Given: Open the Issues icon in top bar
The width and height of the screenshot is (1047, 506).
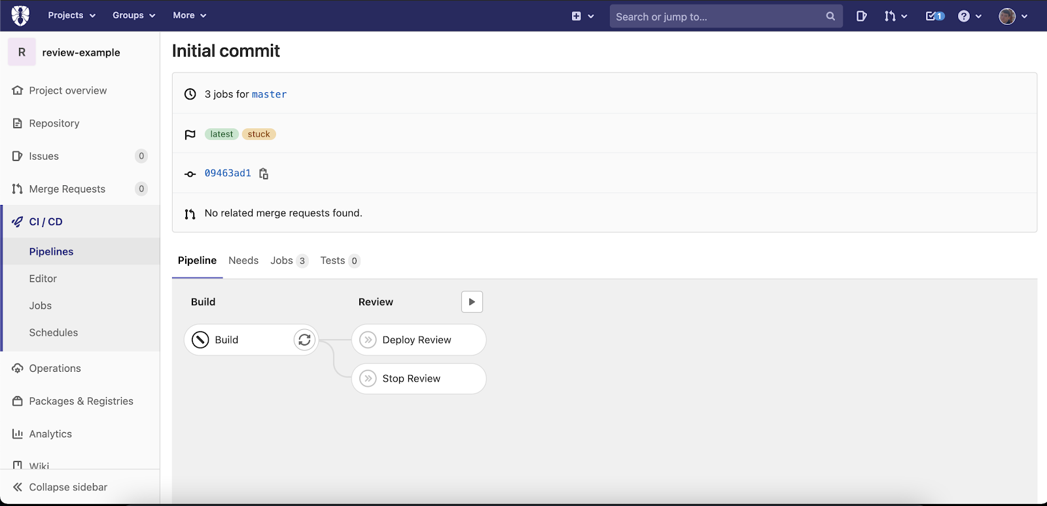Looking at the screenshot, I should 861,16.
